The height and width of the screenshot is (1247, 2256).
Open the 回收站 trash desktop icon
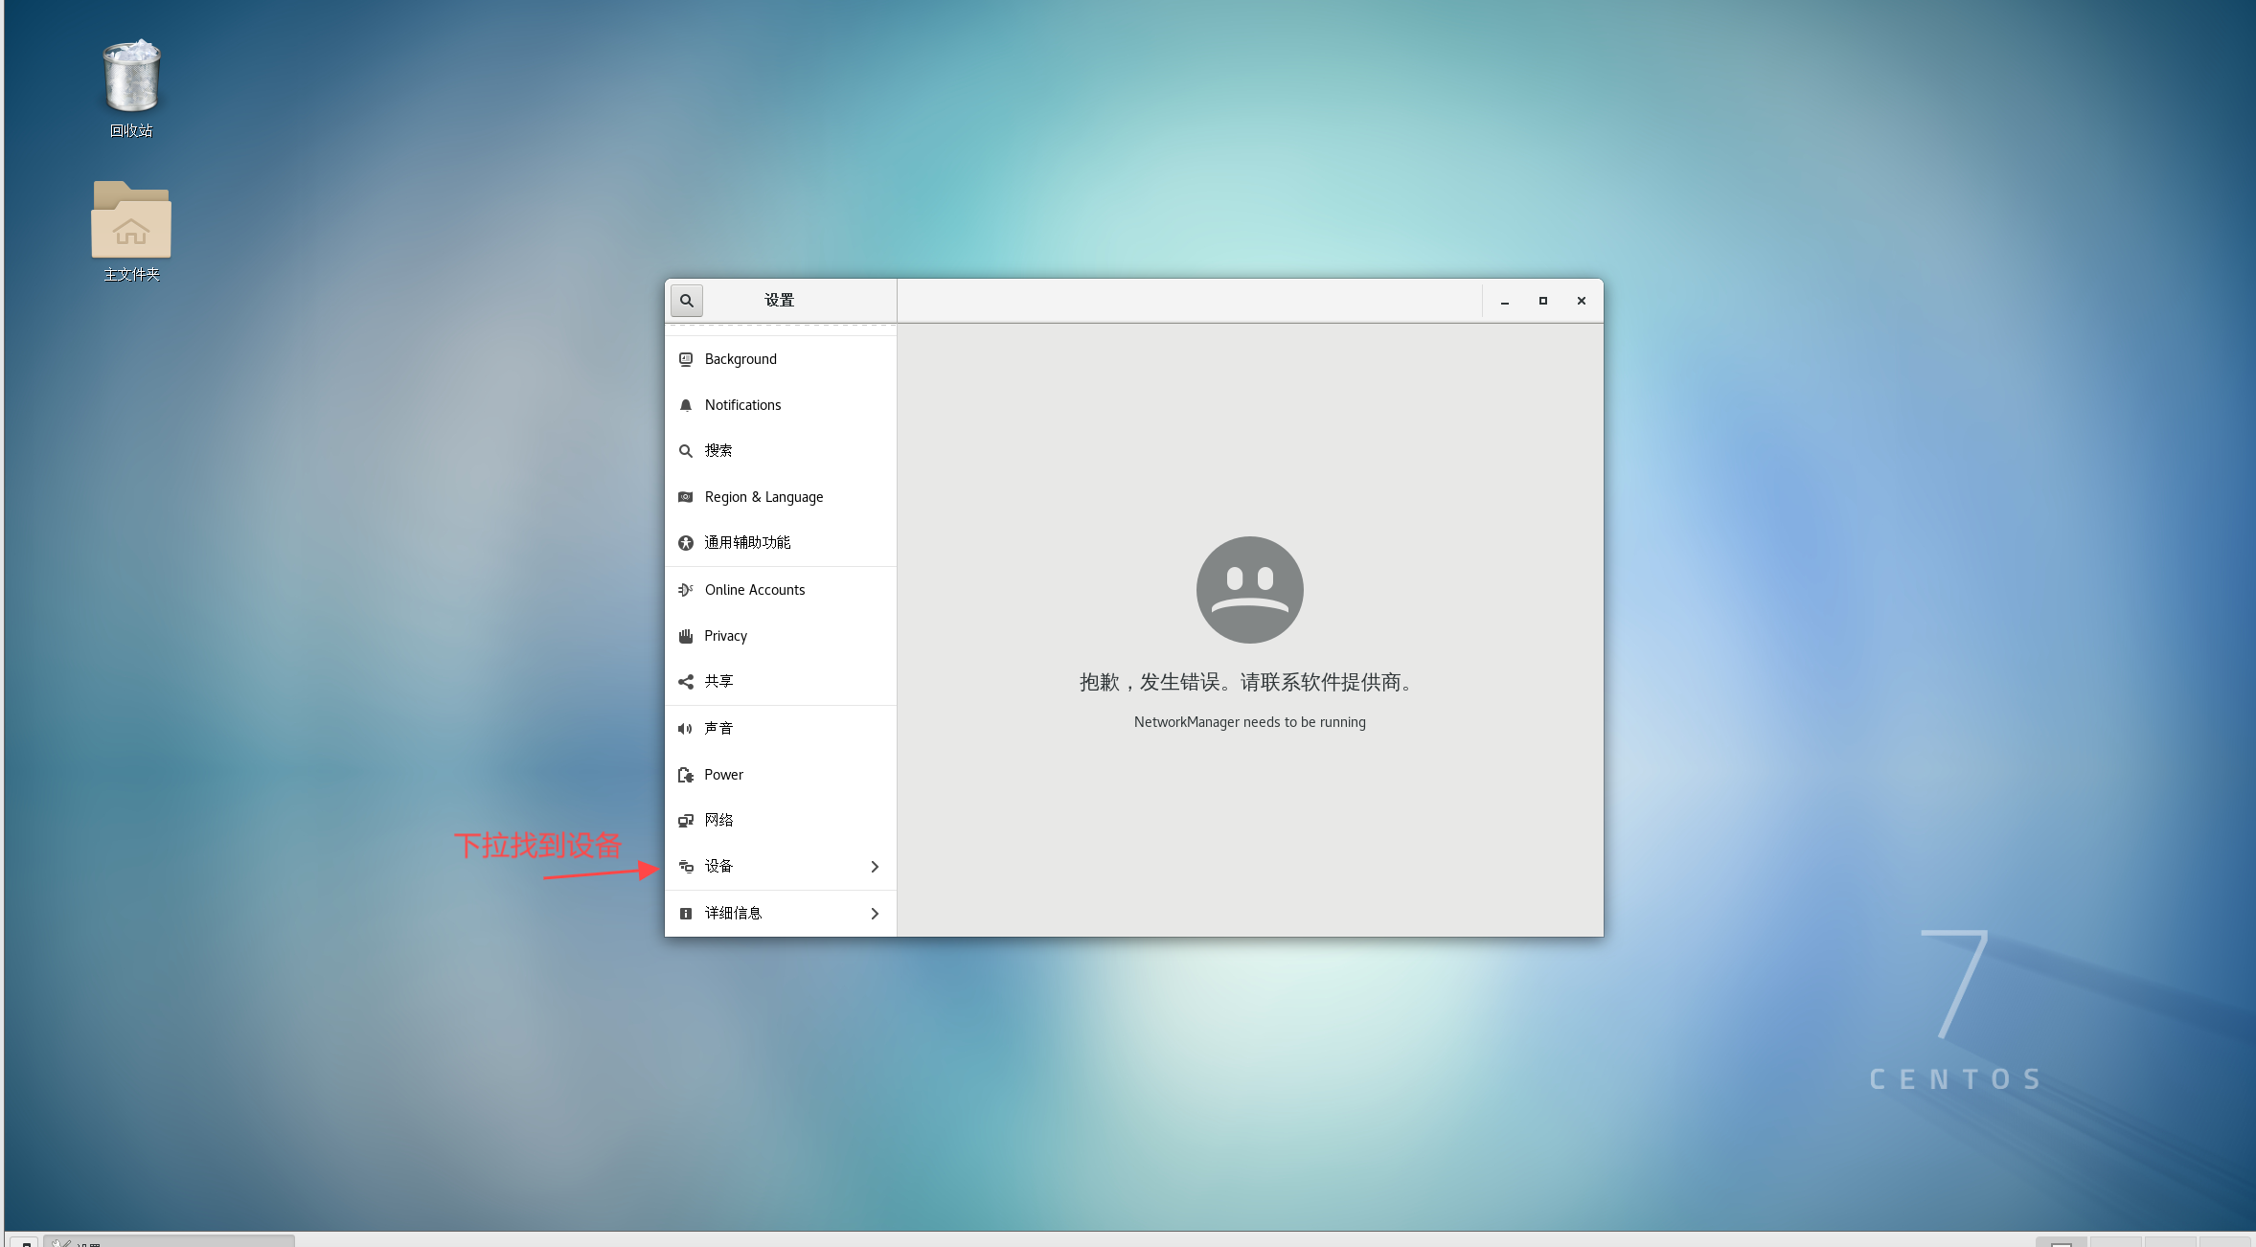click(x=131, y=79)
